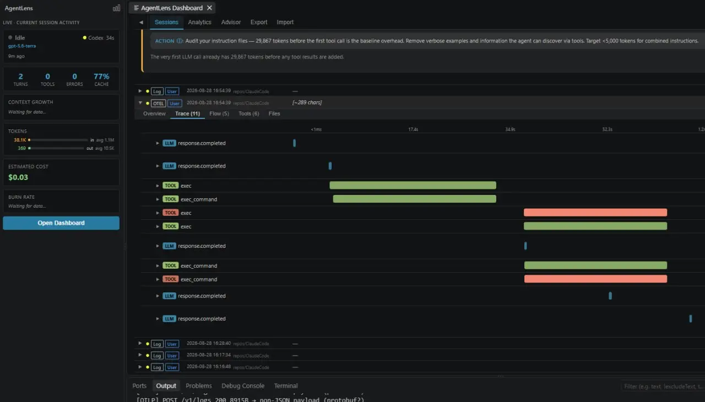Screen dimensions: 705x402
Task: Expand the exec_command row with red TOOL badge
Action: 158,279
